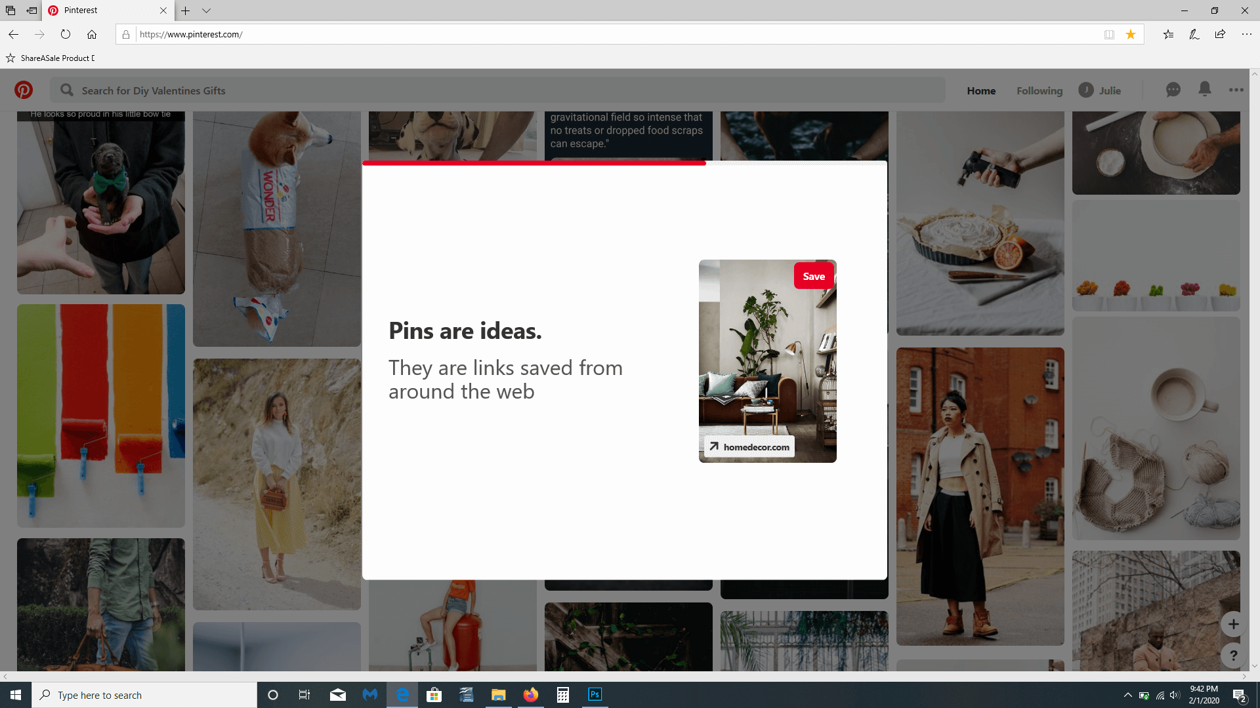Click the plus add pin button
Viewport: 1260px width, 708px height.
1233,624
